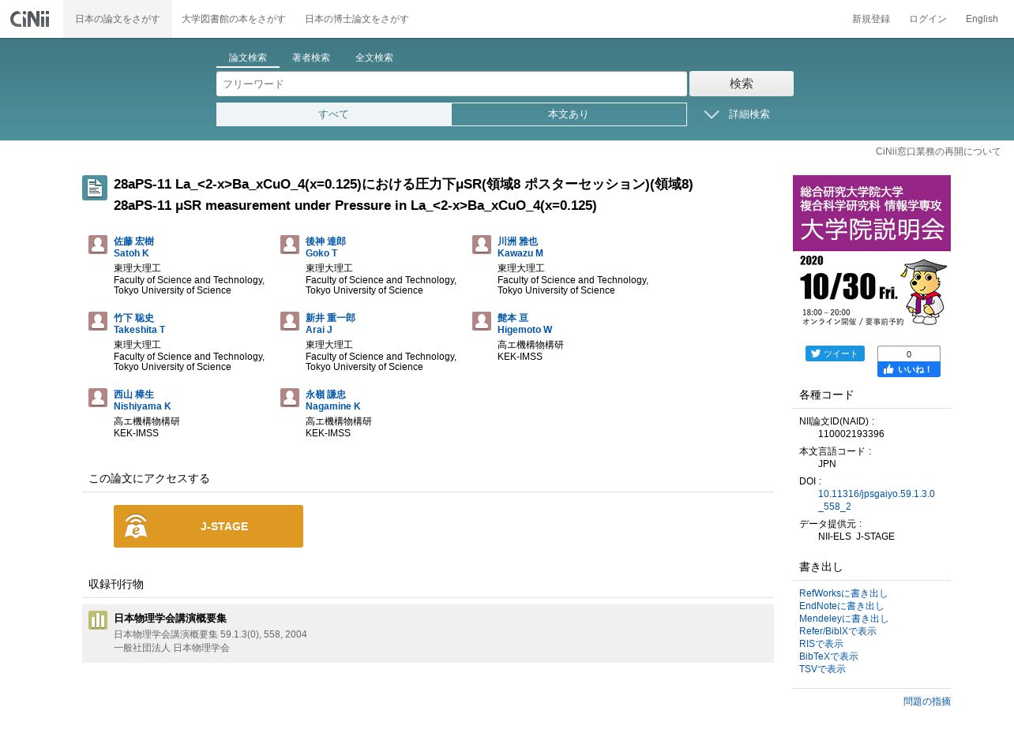This screenshot has height=733, width=1014.
Task: Click the author icon next to Satoh K
Action: 98,245
